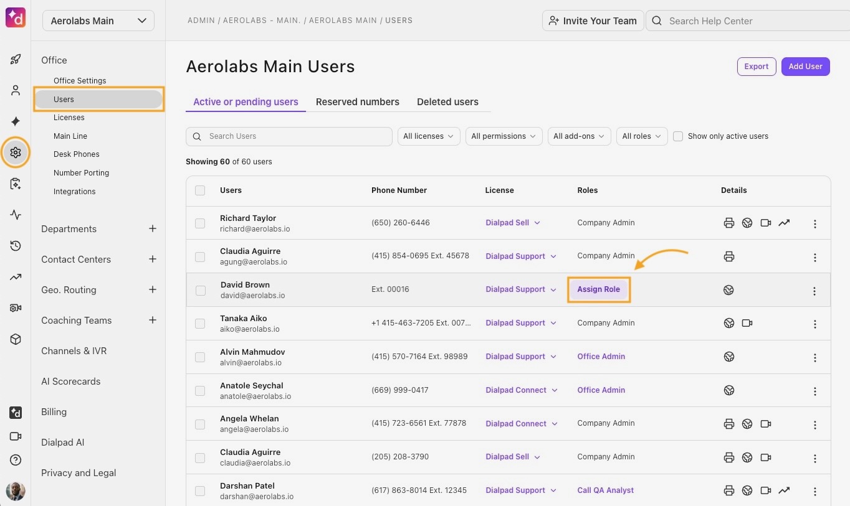Switch to the Deleted users tab
Viewport: 850px width, 506px height.
coord(447,102)
